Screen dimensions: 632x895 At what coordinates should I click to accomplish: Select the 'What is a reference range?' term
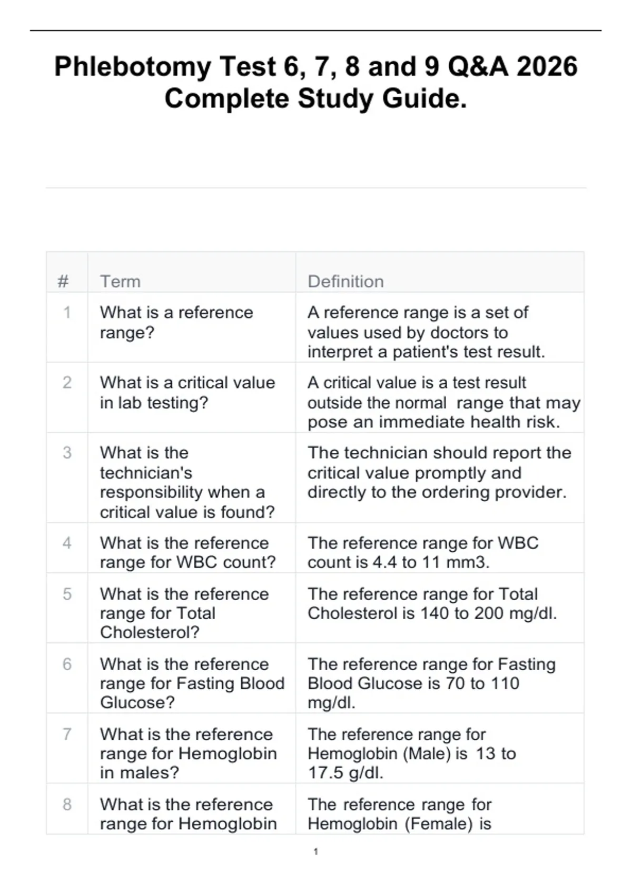(176, 322)
